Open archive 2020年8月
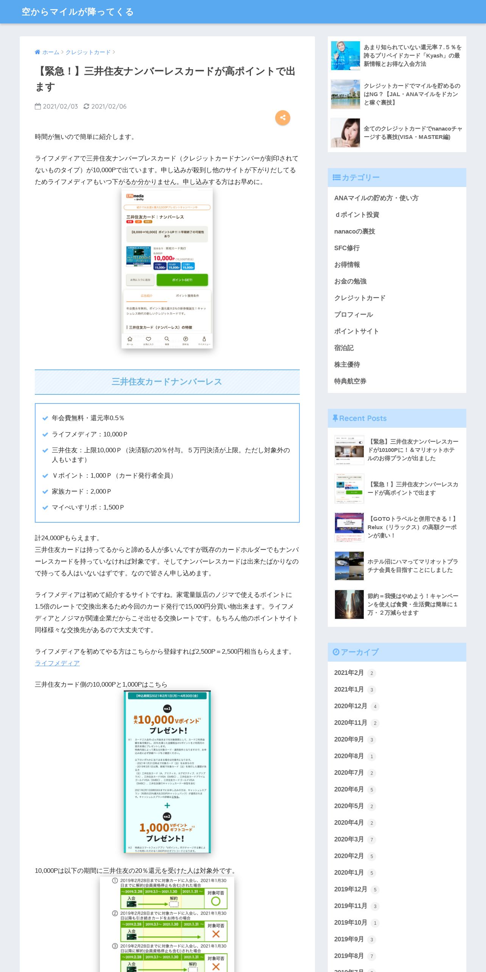This screenshot has height=972, width=486. click(x=349, y=756)
